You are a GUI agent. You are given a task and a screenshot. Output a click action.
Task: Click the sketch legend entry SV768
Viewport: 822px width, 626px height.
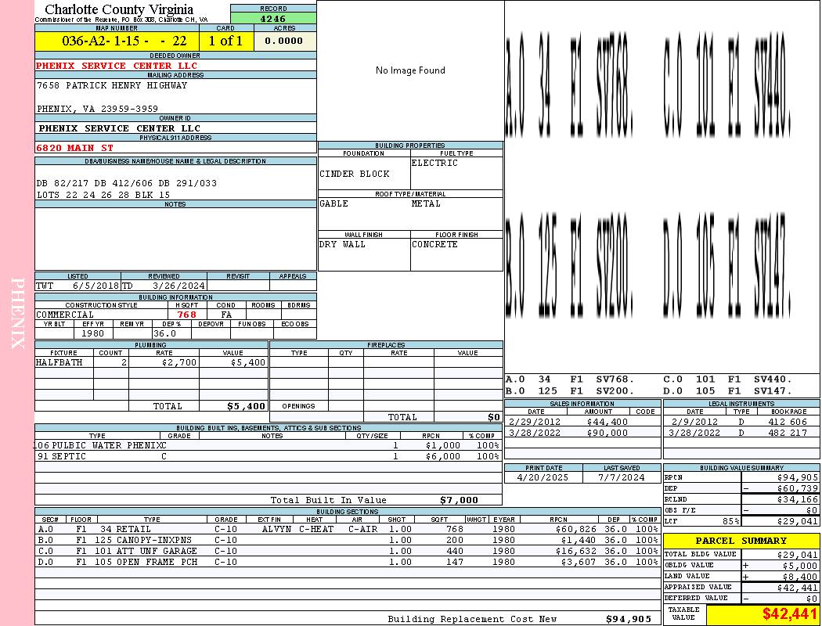click(615, 380)
